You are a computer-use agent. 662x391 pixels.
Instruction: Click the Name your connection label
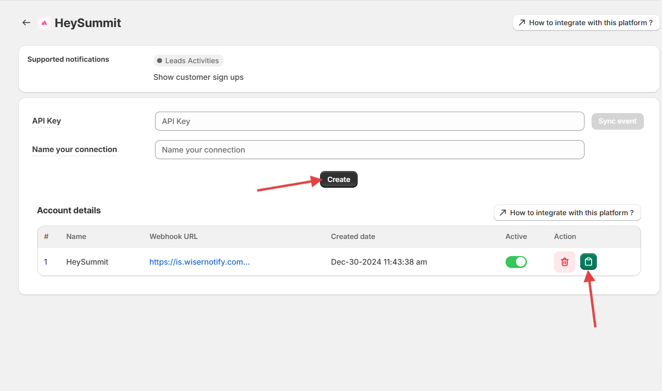pyautogui.click(x=75, y=149)
